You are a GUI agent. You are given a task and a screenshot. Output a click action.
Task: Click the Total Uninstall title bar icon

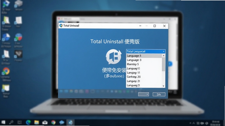tap(61, 25)
